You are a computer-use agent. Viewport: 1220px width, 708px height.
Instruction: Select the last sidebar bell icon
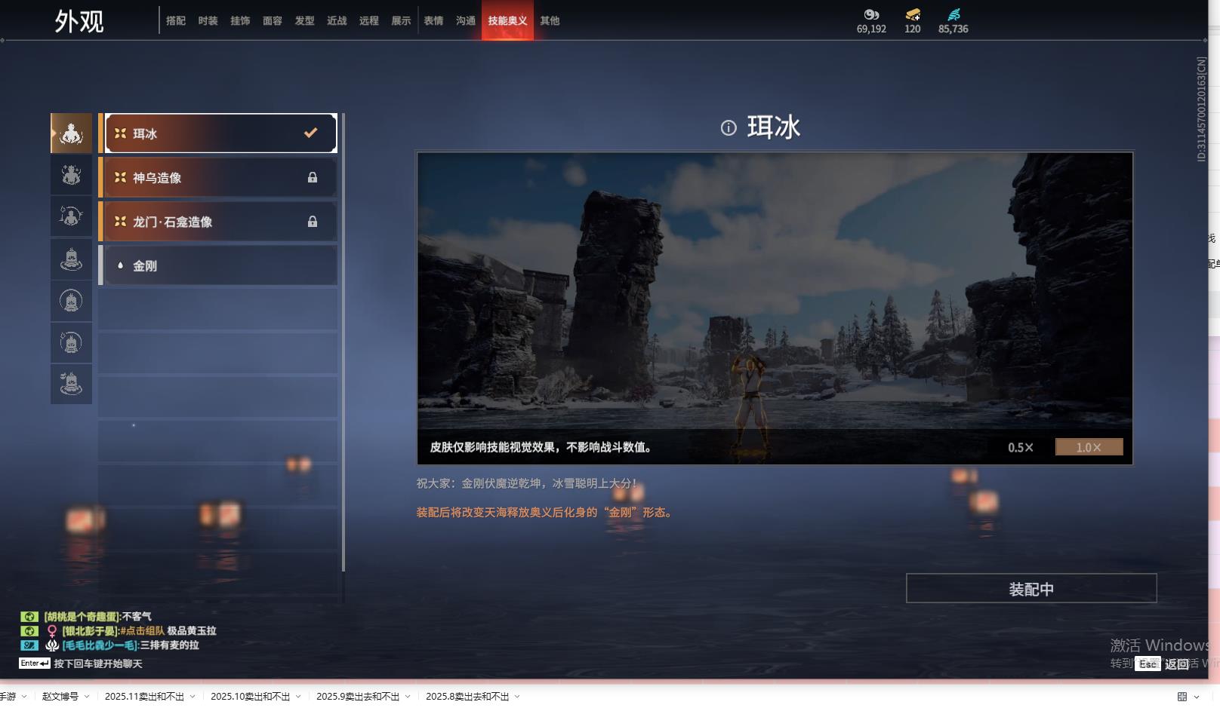pos(71,385)
